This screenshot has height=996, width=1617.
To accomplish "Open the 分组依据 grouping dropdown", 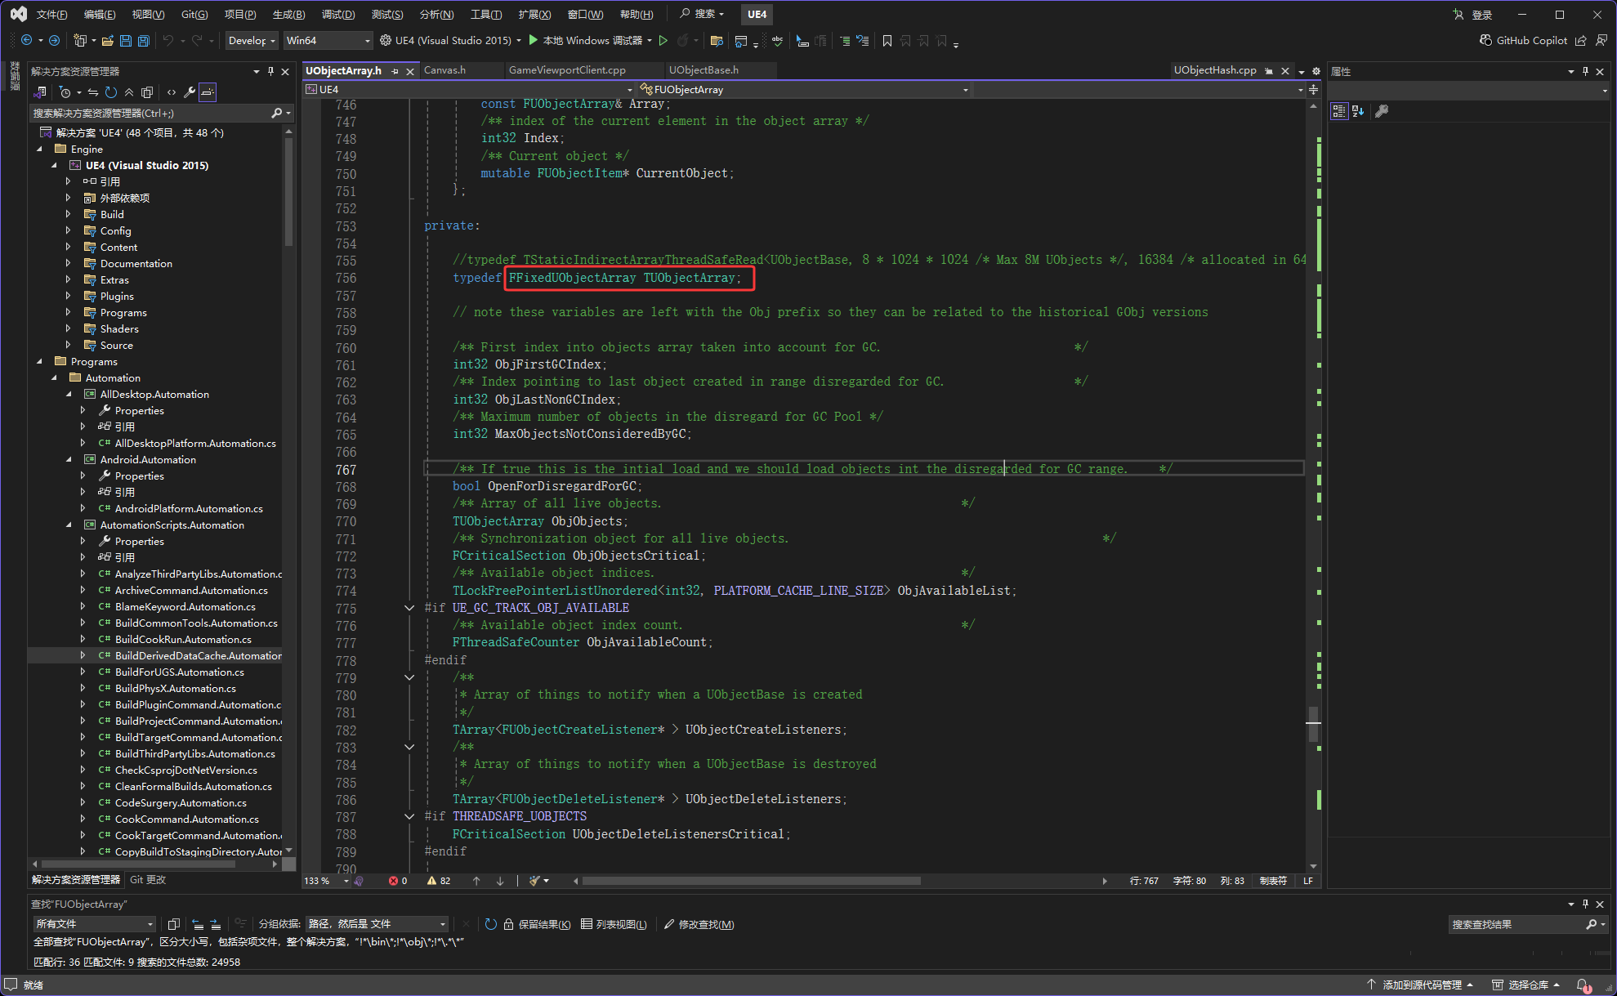I will pos(377,924).
